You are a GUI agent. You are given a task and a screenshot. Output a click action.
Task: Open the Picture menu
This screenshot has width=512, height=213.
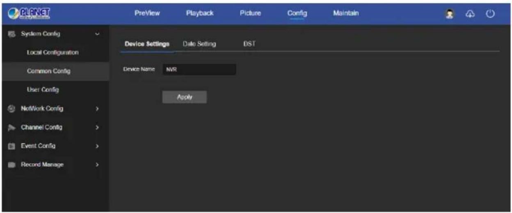(x=250, y=13)
